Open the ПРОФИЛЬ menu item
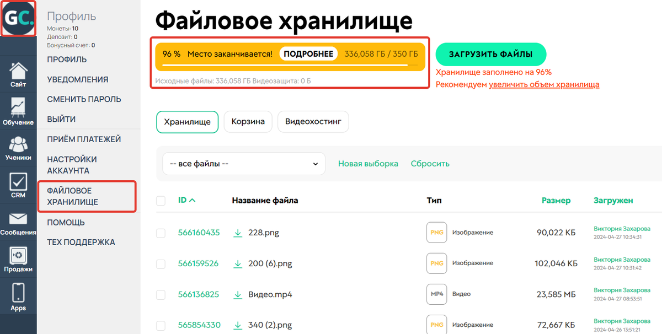The image size is (662, 334). pyautogui.click(x=67, y=60)
